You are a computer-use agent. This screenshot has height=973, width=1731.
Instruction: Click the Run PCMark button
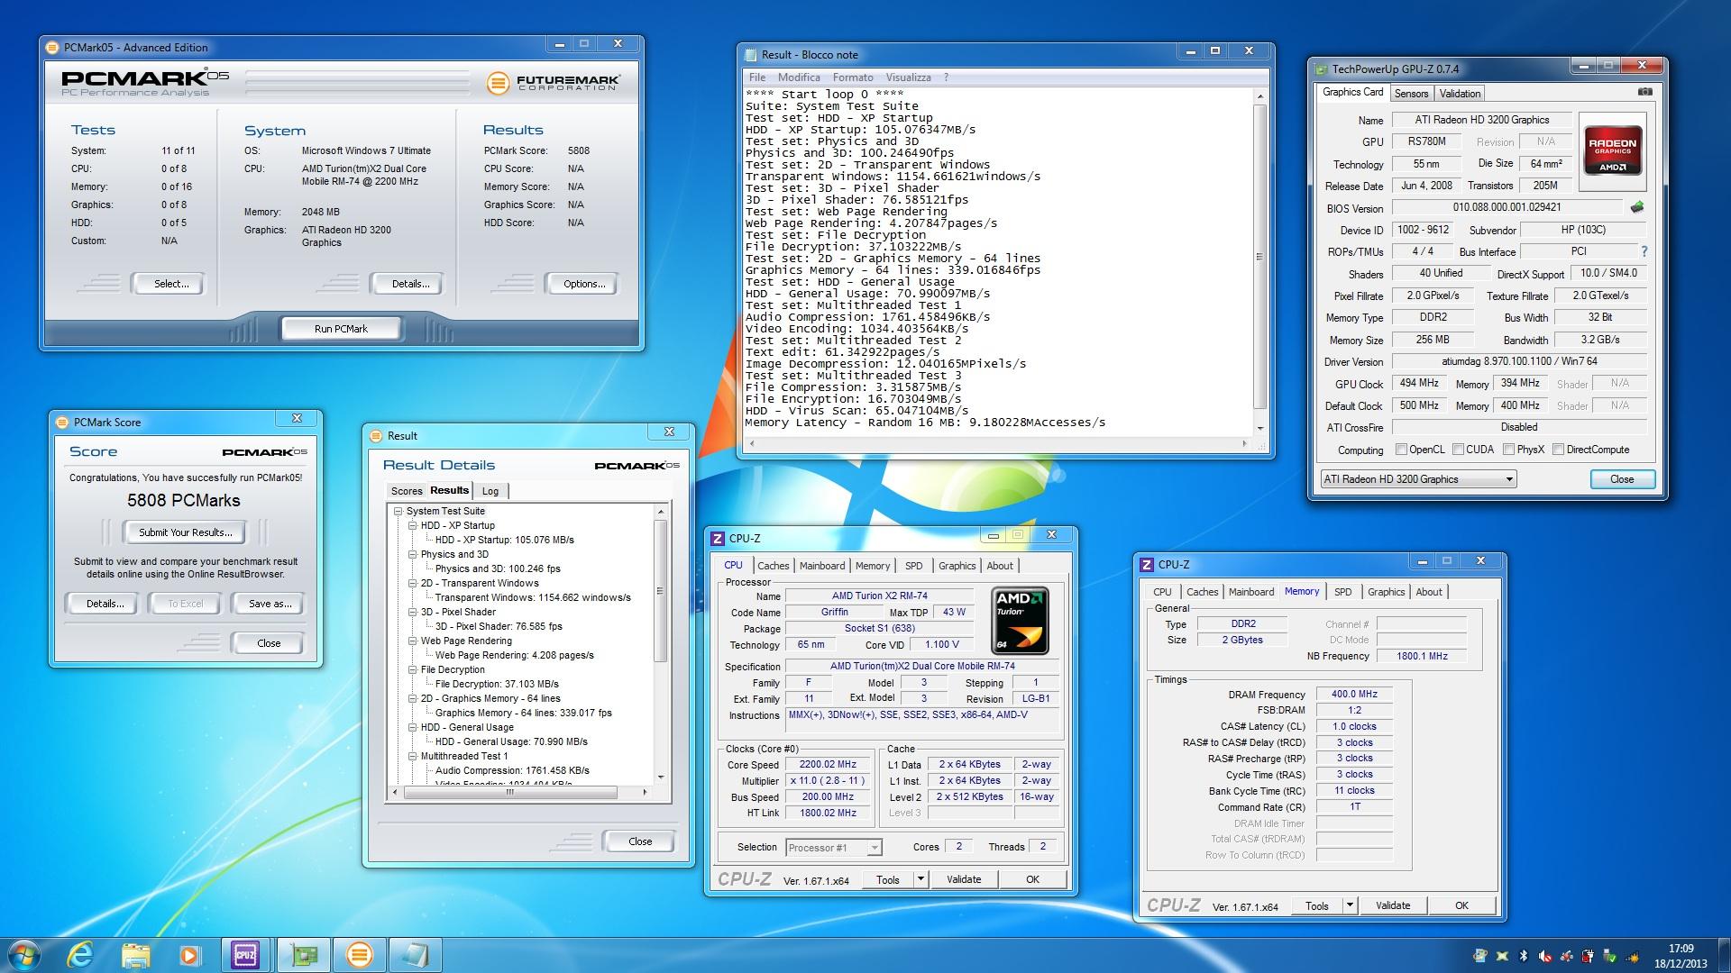point(341,329)
